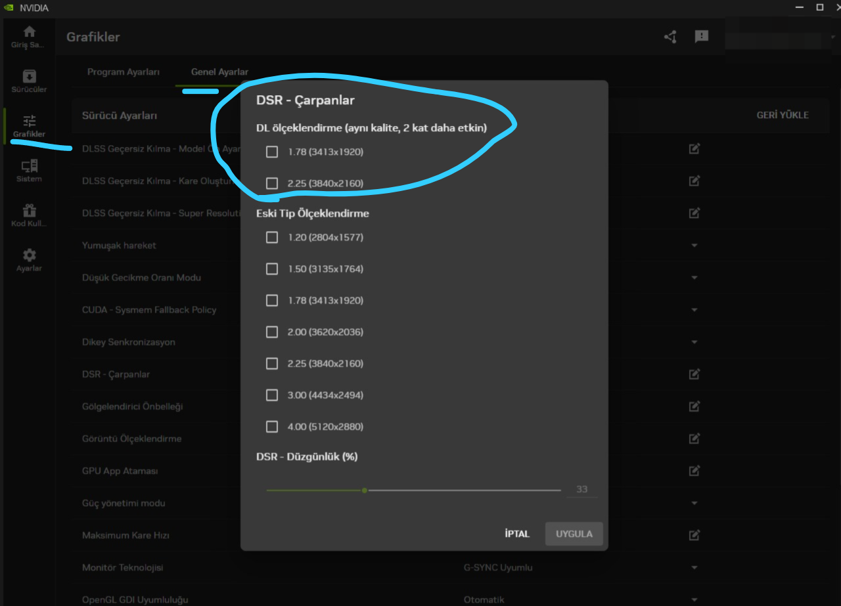Click the DSR - Düzgünlük slider handle
This screenshot has height=606, width=841.
(x=365, y=490)
